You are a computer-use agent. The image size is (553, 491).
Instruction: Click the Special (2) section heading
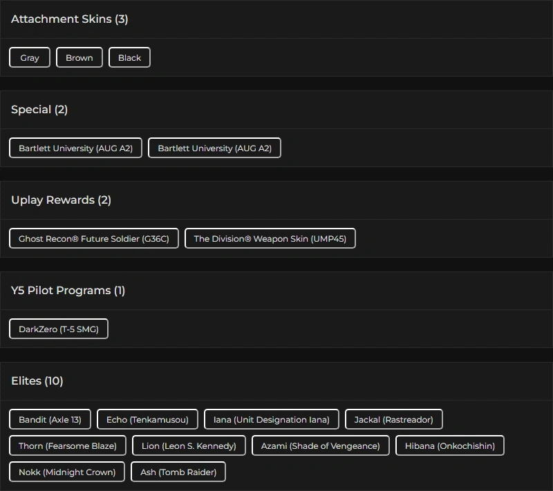[39, 110]
